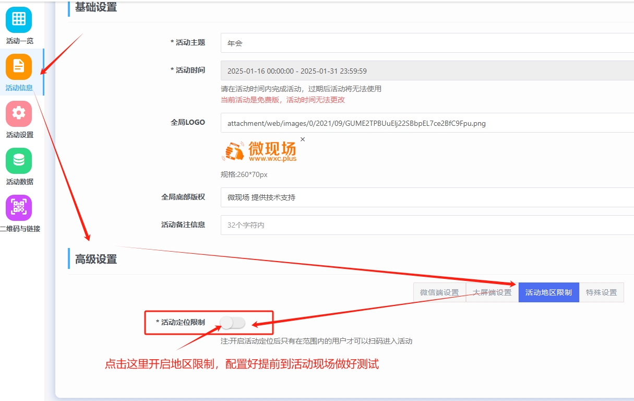Screen dimensions: 634x401
Task: Click the 活动设置 gear icon
Action: click(19, 113)
